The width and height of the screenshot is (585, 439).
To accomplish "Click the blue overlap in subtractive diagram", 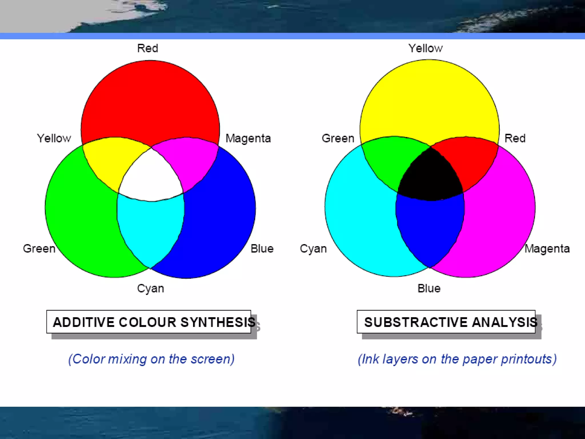I will point(430,229).
